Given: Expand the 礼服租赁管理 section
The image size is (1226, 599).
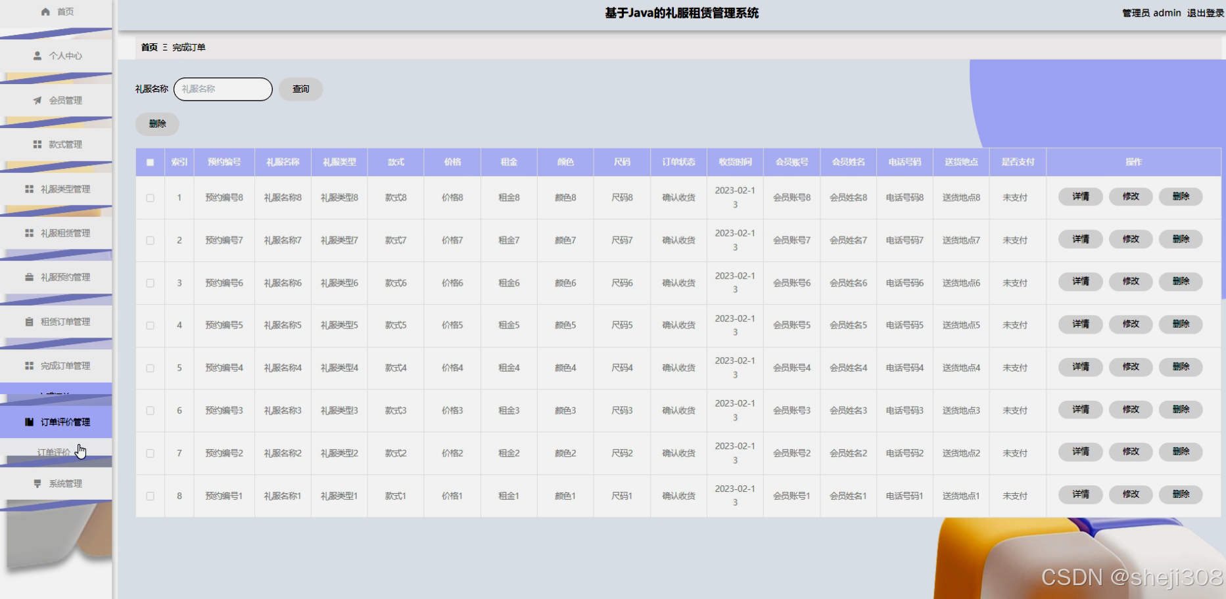Looking at the screenshot, I should pos(66,233).
